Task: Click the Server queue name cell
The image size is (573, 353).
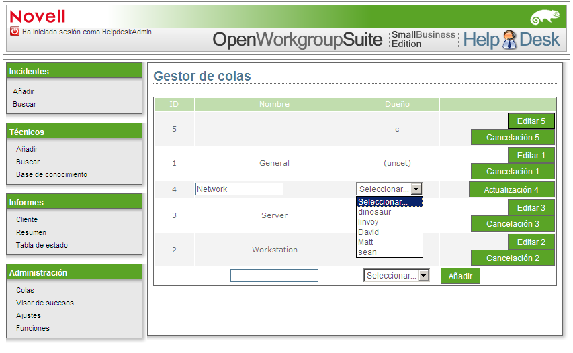Action: (x=275, y=215)
